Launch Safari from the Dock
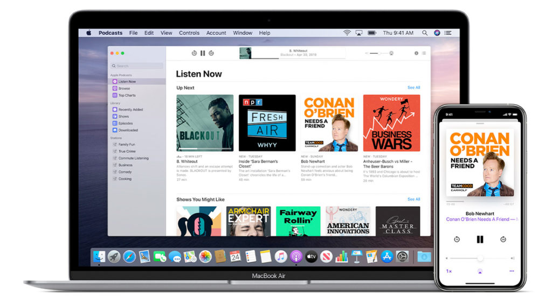The image size is (552, 303). [129, 257]
